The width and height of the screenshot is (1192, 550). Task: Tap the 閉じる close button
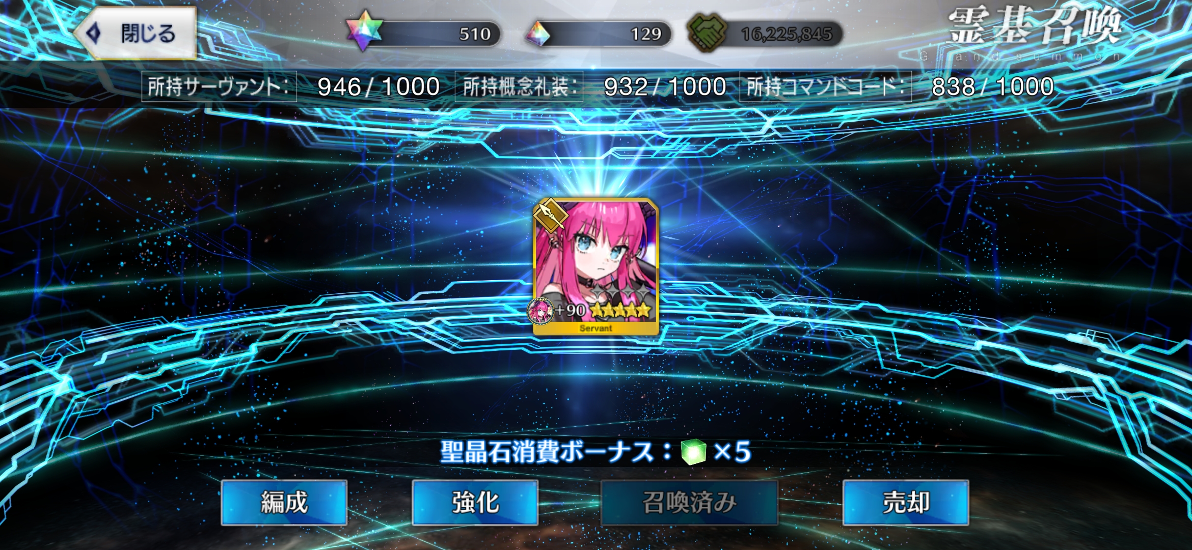136,34
